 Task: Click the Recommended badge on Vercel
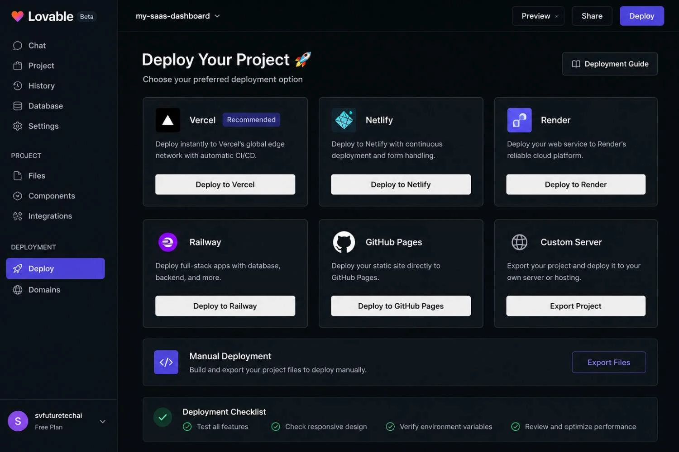pos(251,120)
